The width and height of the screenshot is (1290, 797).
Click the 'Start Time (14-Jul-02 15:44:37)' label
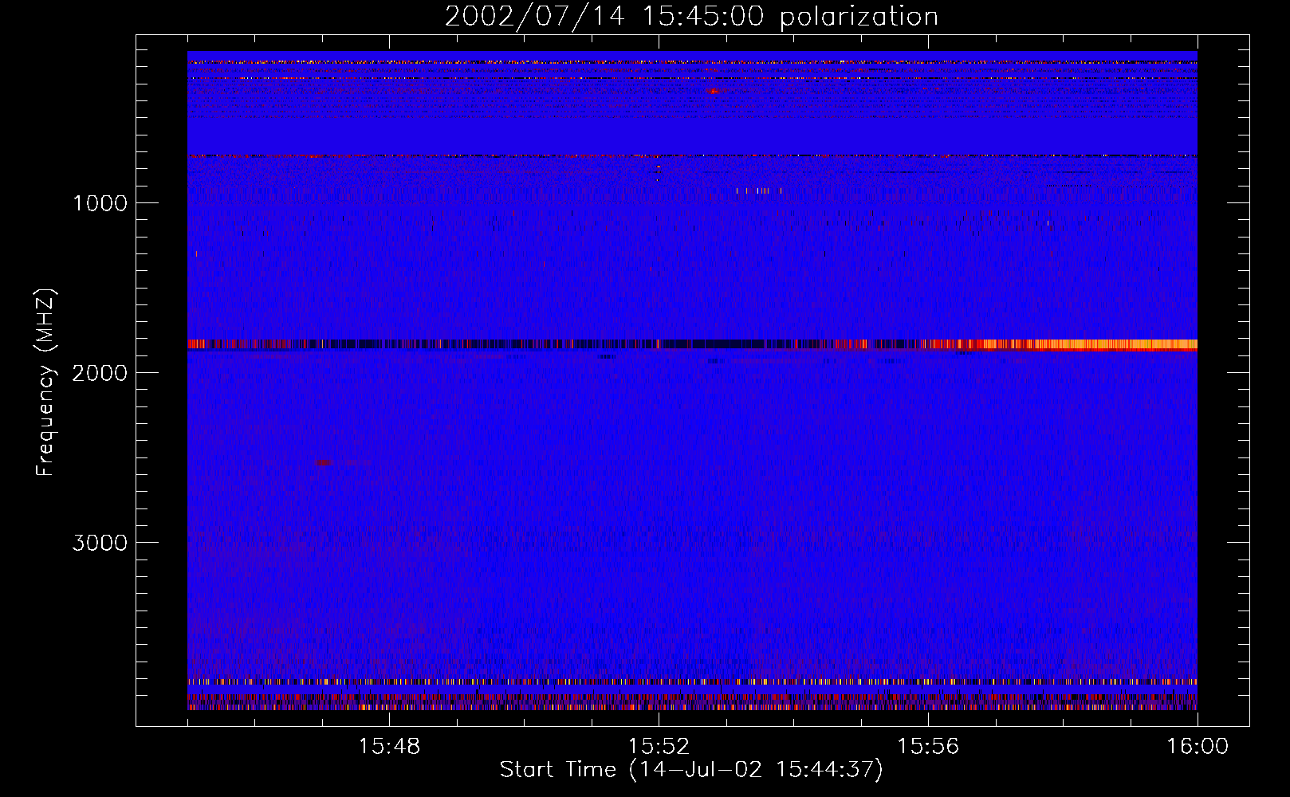click(x=691, y=770)
